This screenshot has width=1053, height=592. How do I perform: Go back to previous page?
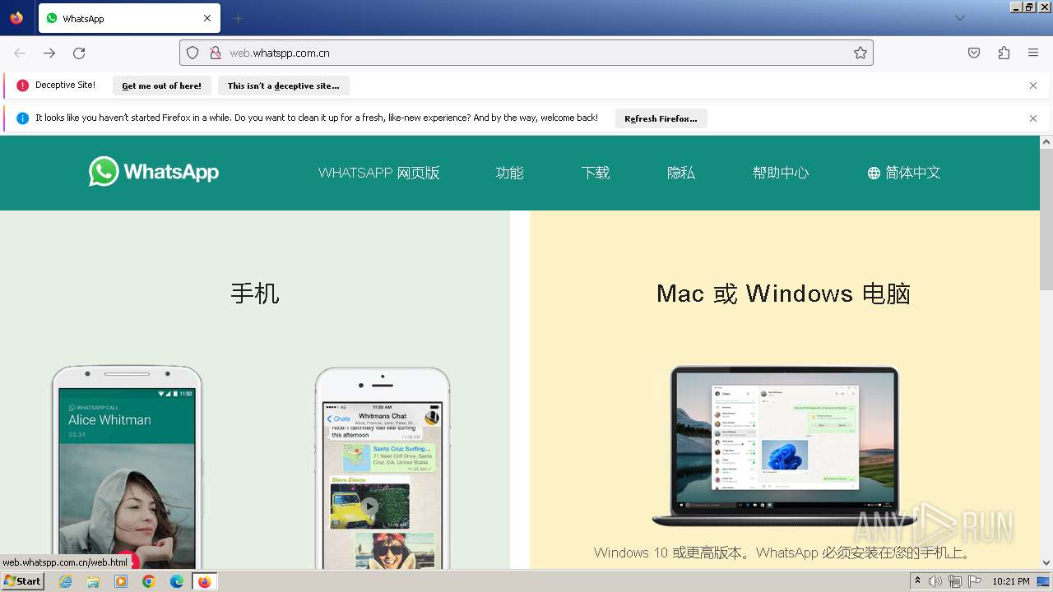click(x=20, y=53)
